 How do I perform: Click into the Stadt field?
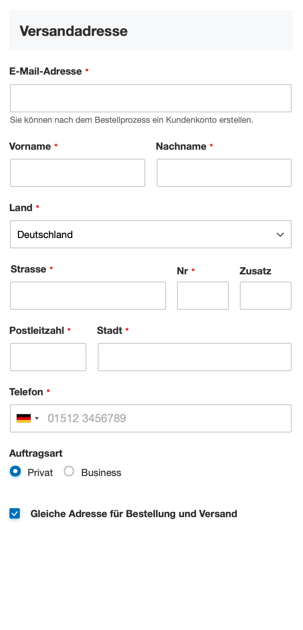point(194,357)
